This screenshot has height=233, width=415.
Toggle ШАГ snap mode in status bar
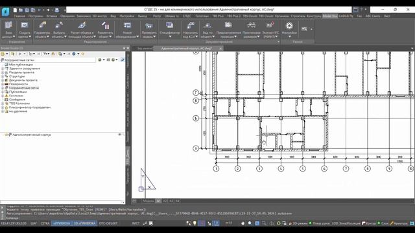coord(34,223)
